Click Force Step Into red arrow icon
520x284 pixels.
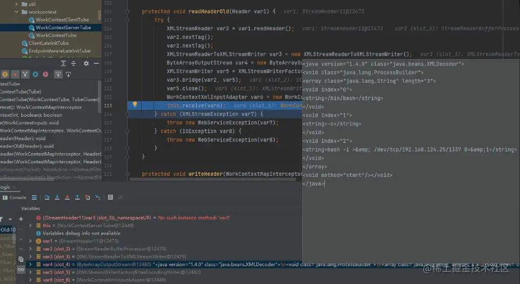[x=67, y=197]
